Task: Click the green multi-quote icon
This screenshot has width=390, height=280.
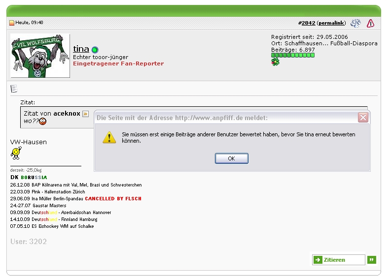Action: (x=371, y=260)
